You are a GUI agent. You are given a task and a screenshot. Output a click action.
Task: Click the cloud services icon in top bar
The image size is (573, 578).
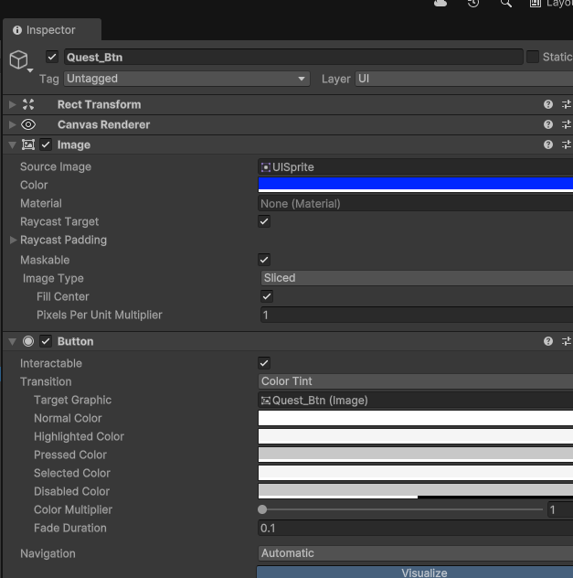point(441,4)
